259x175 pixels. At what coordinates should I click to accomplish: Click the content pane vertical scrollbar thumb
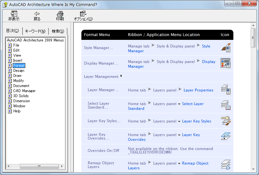(x=253, y=38)
